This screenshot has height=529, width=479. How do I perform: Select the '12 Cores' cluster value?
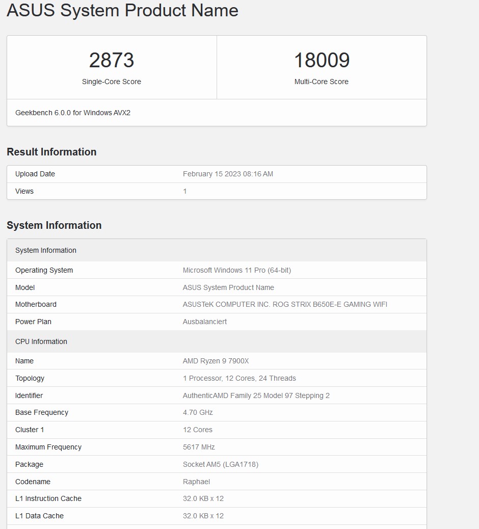pyautogui.click(x=198, y=430)
